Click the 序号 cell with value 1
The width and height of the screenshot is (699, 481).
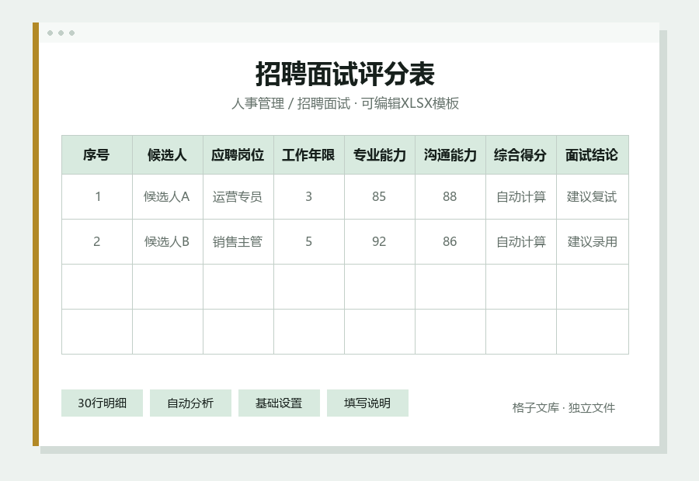pos(97,196)
